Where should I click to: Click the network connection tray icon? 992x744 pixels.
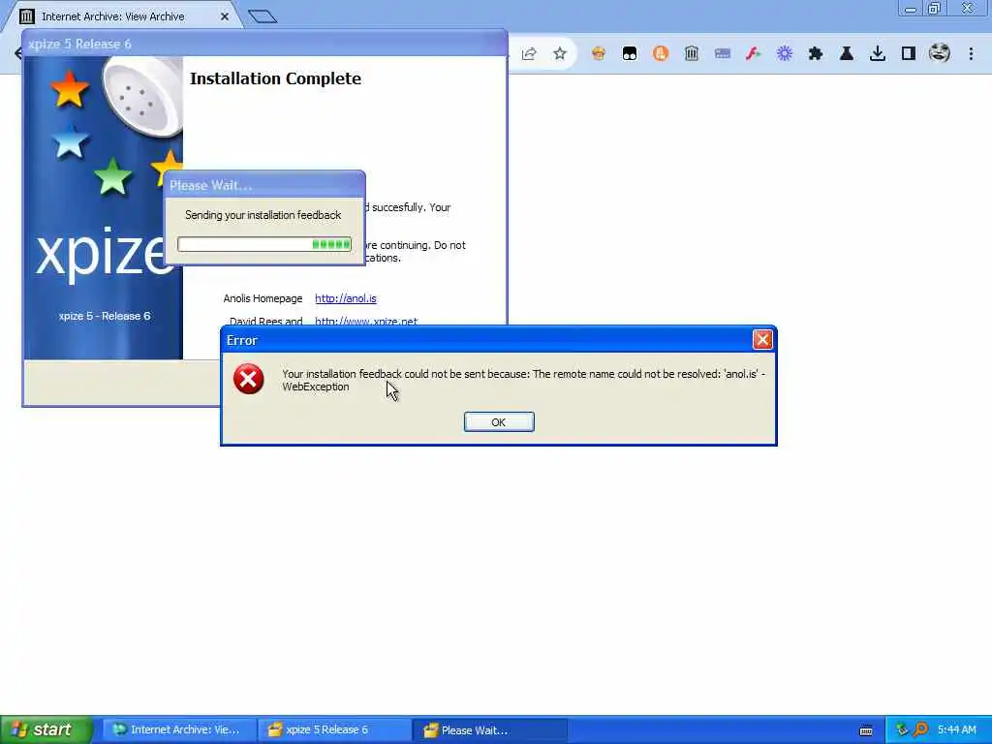click(902, 729)
